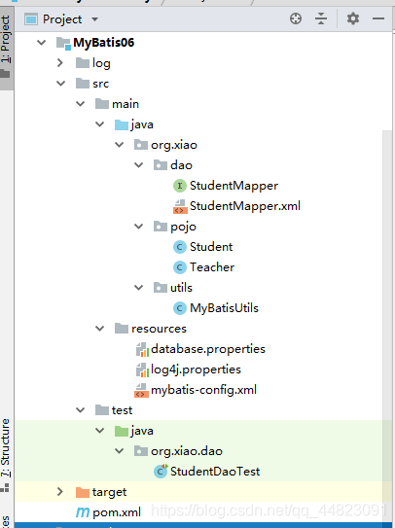This screenshot has width=395, height=528.
Task: Collapse the java sources folder under main
Action: (100, 124)
